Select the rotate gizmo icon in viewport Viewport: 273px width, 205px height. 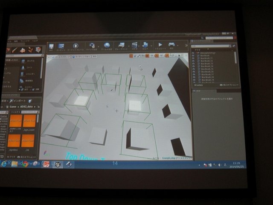[x=135, y=56]
